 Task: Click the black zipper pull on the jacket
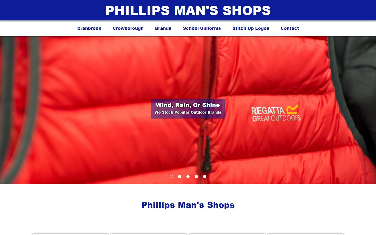pos(208,154)
